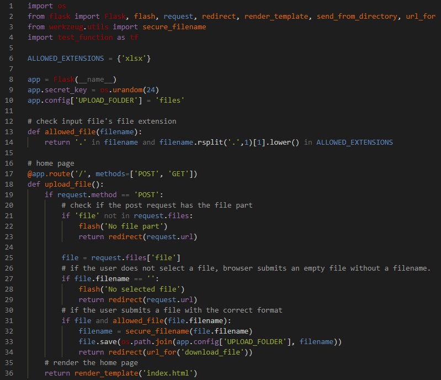Viewport: 441px width, 380px height.
Task: Click the '# home page' comment
Action: tap(51, 163)
